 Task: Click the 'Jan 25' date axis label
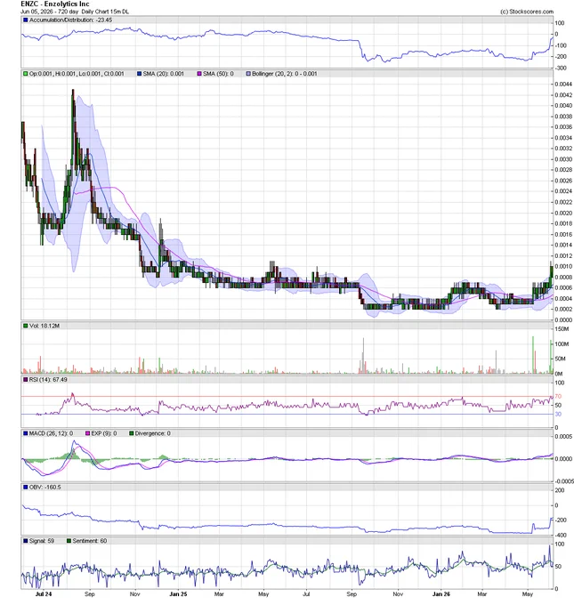click(x=178, y=594)
